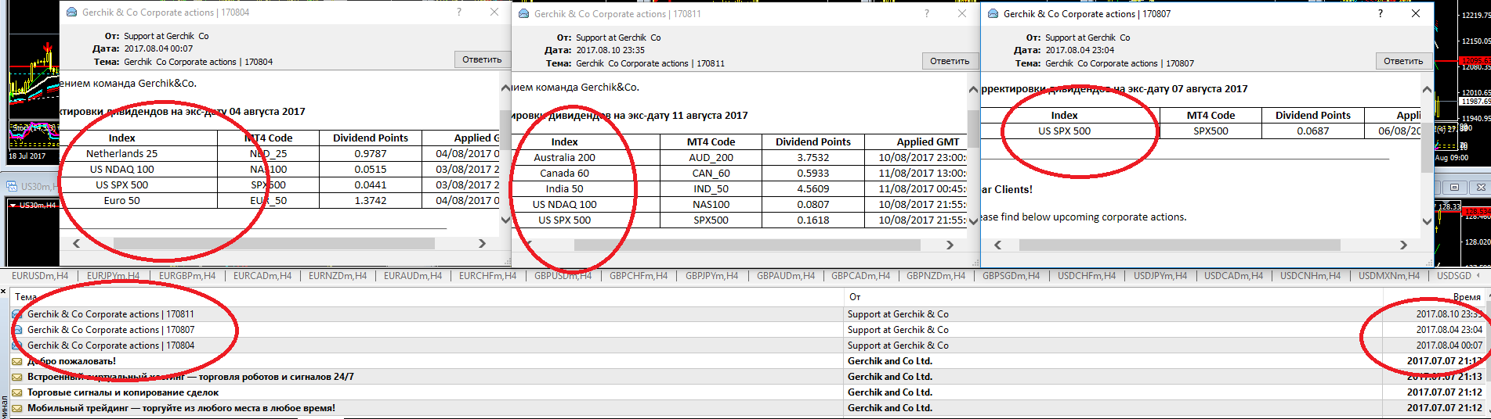Viewport: 1491px width, 419px height.
Task: Click the mail icon of the virtual hosting message
Action: click(x=17, y=377)
